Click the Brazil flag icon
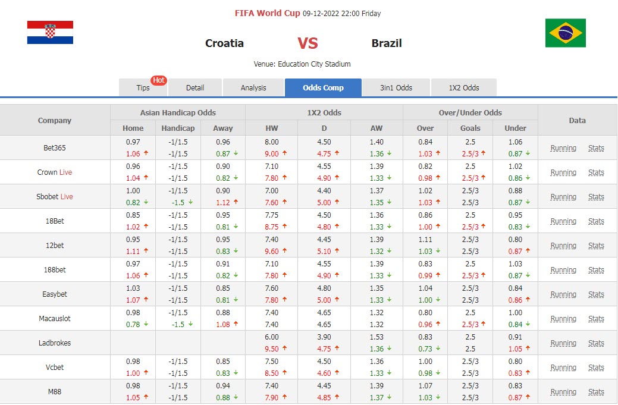The width and height of the screenshot is (618, 405). [x=565, y=33]
